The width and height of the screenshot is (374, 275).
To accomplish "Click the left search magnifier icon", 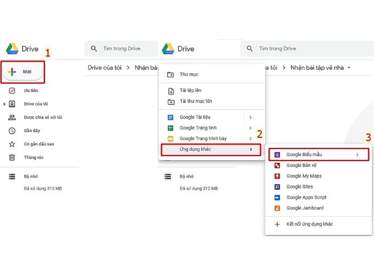I will (94, 48).
